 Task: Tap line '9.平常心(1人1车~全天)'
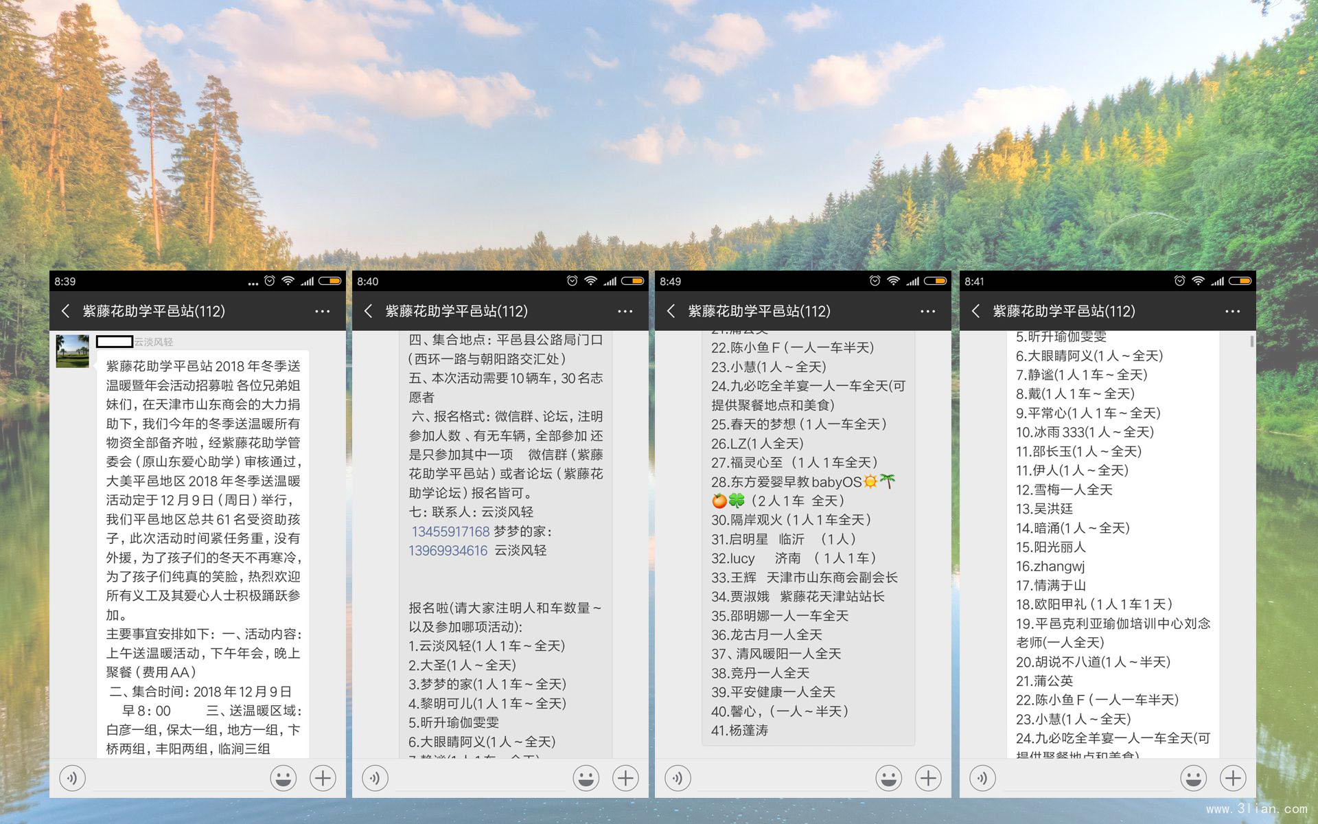pyautogui.click(x=1088, y=413)
